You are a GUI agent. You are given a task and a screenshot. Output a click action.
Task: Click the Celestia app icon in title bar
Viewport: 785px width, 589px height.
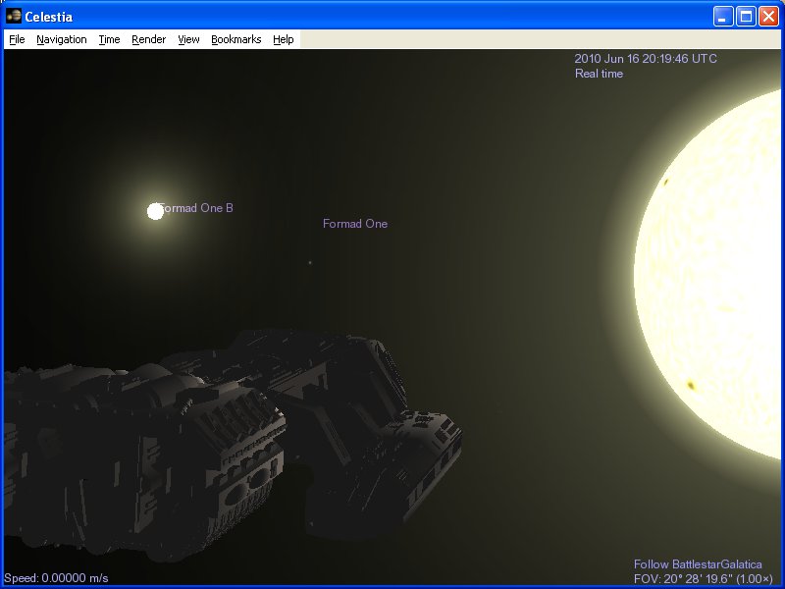point(14,16)
